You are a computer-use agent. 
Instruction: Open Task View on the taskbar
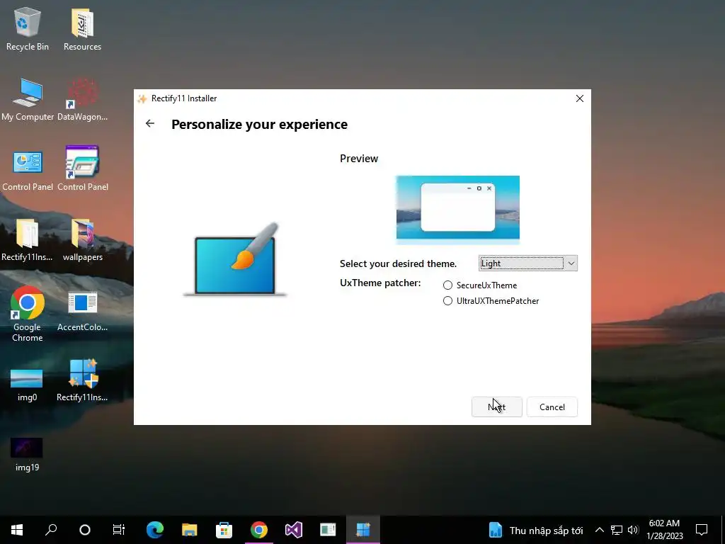click(119, 530)
